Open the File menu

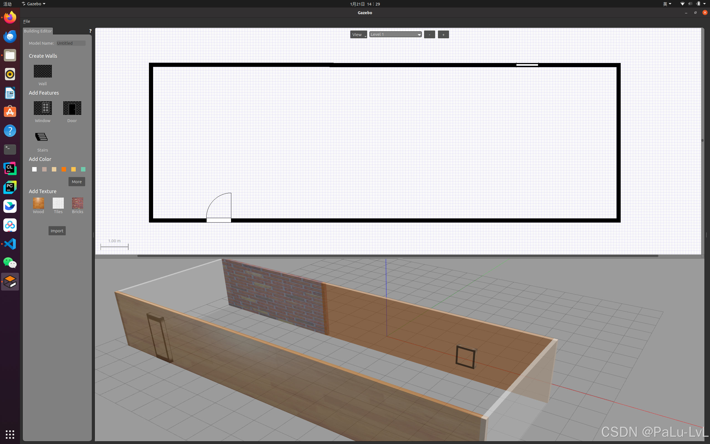27,21
